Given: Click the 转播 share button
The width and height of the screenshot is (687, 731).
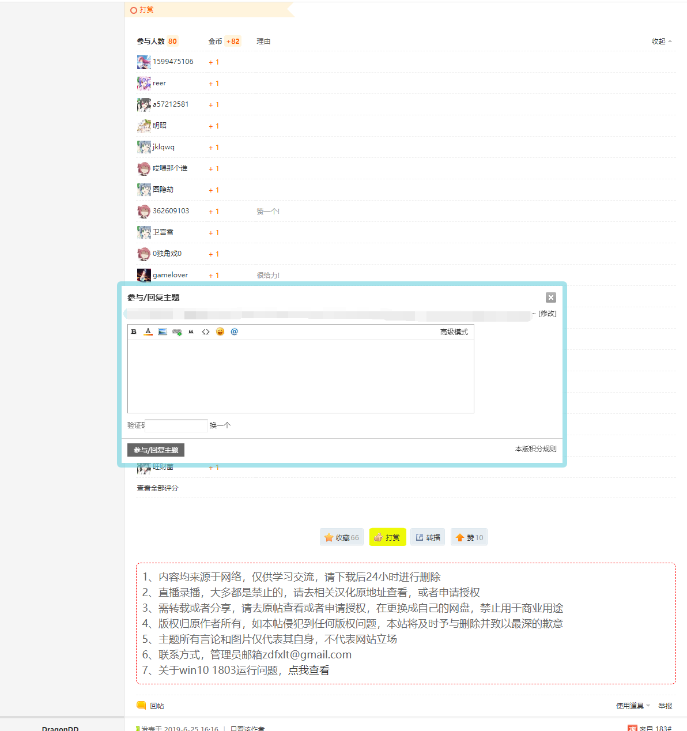Looking at the screenshot, I should tap(428, 537).
